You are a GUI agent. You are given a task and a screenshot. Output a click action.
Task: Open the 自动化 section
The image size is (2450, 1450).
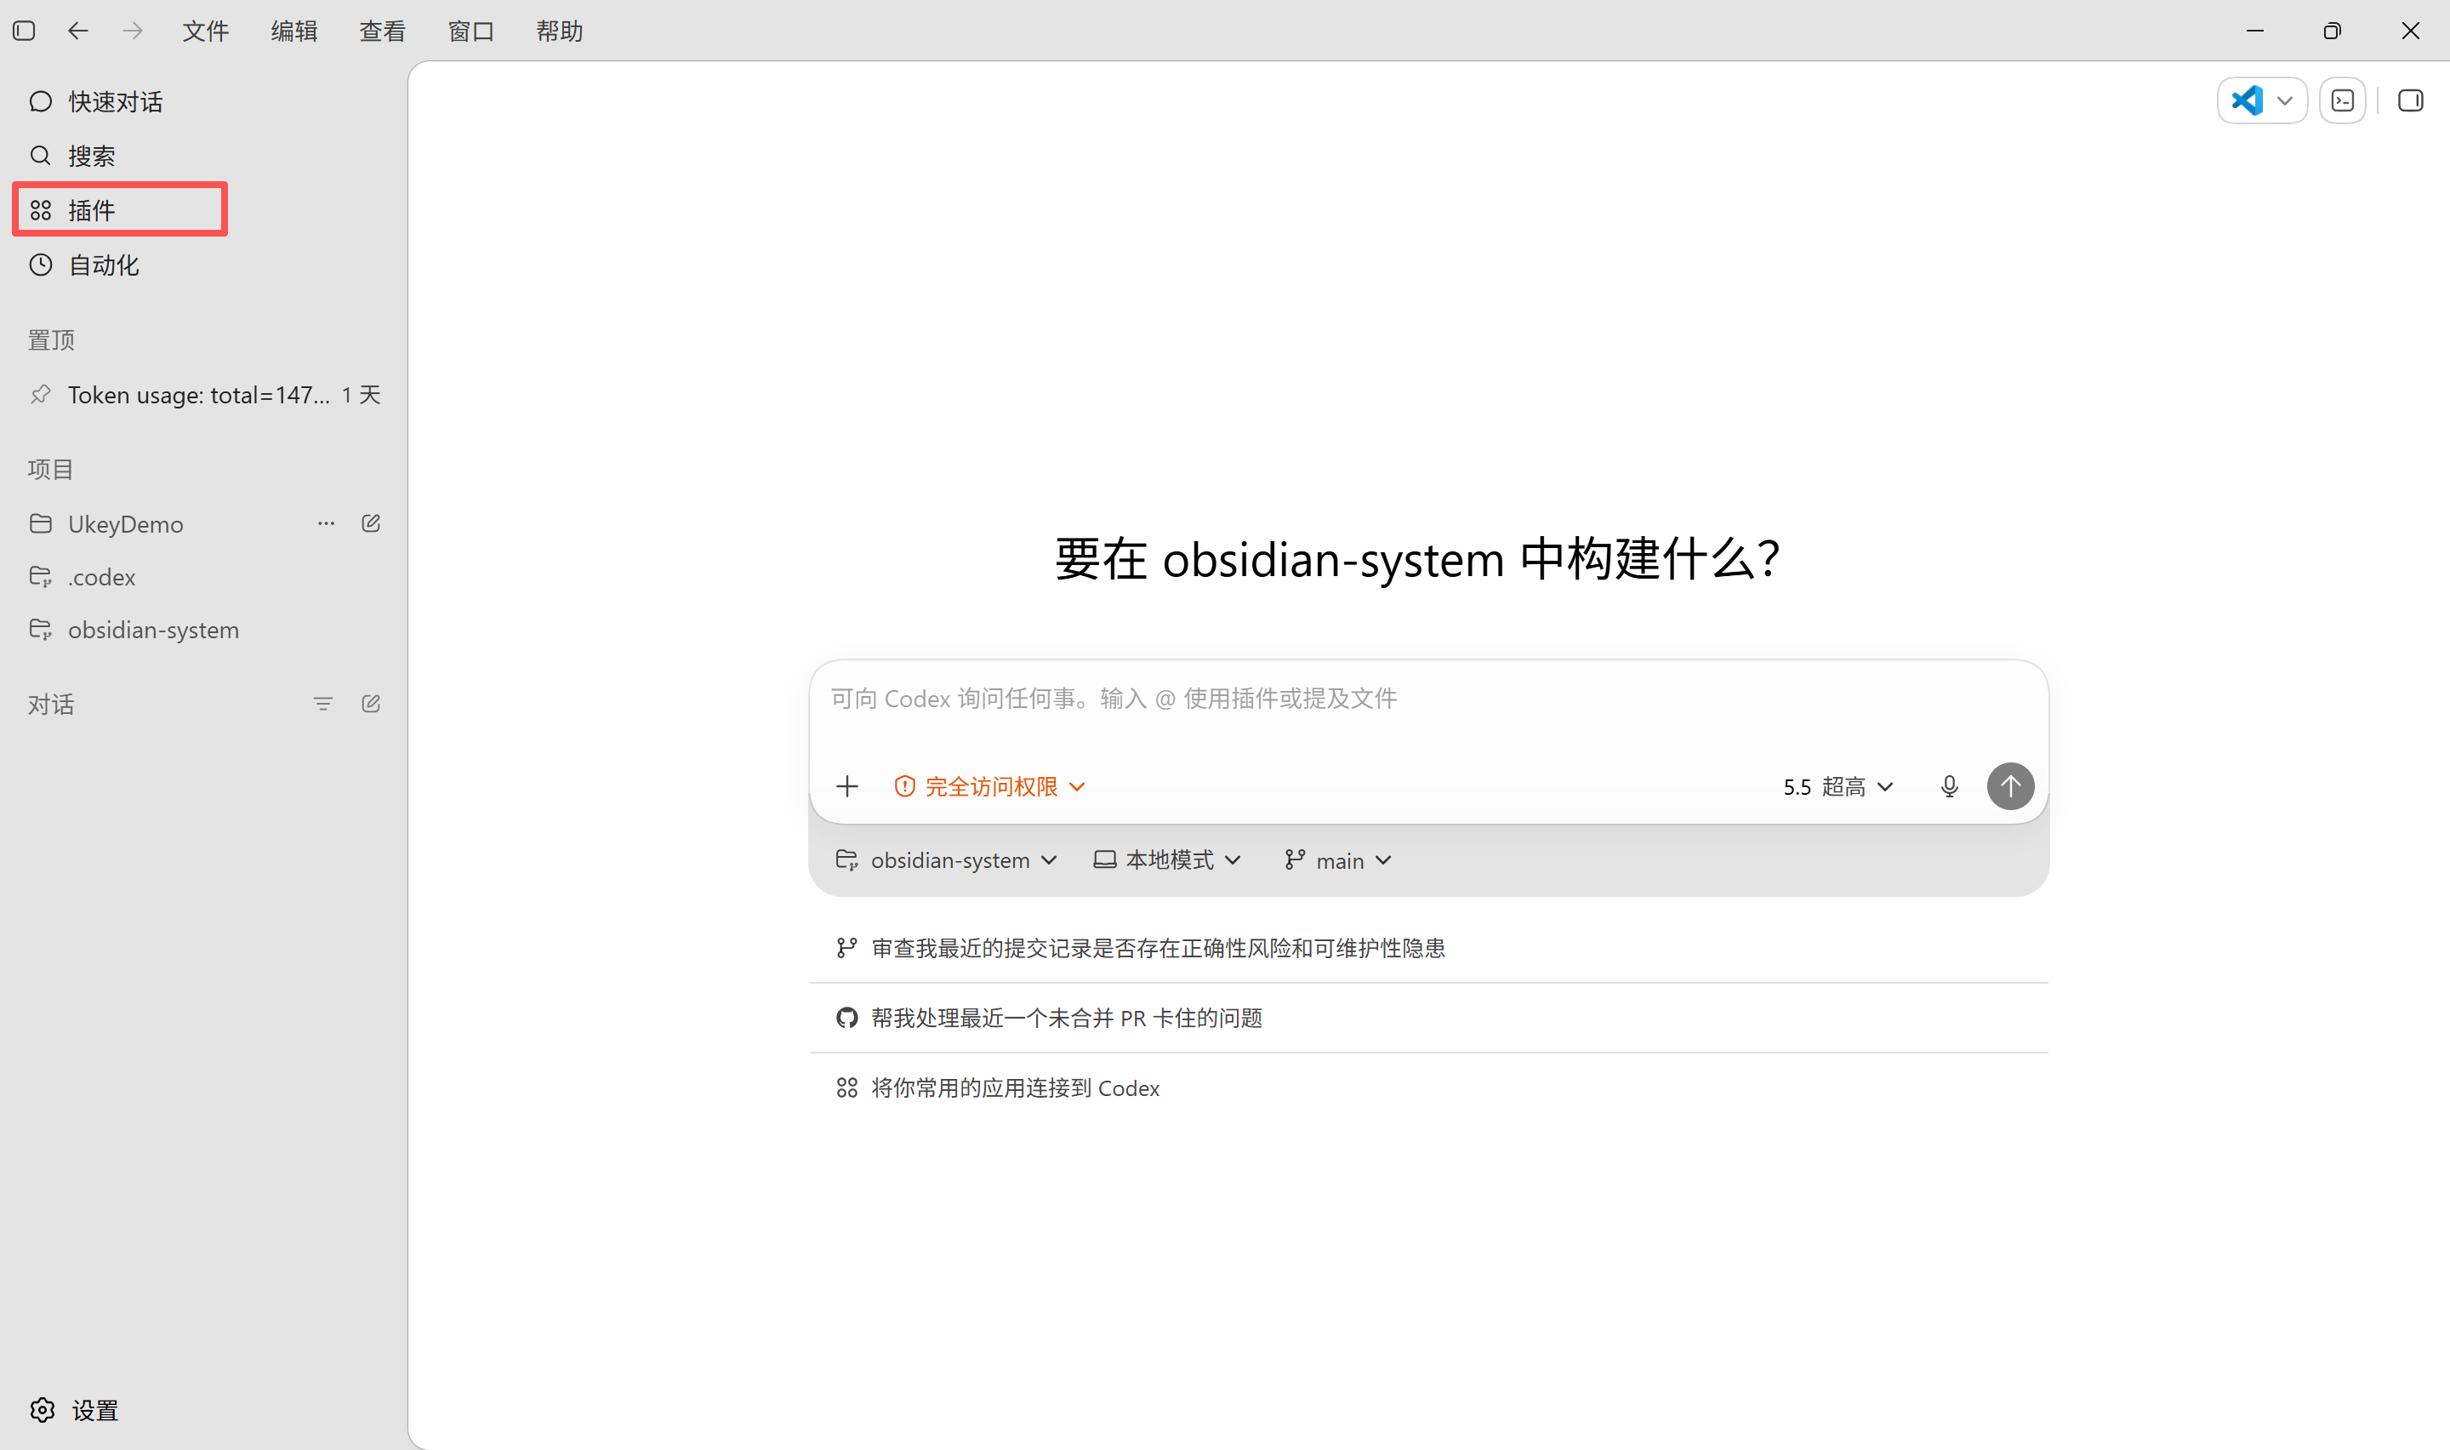203,265
